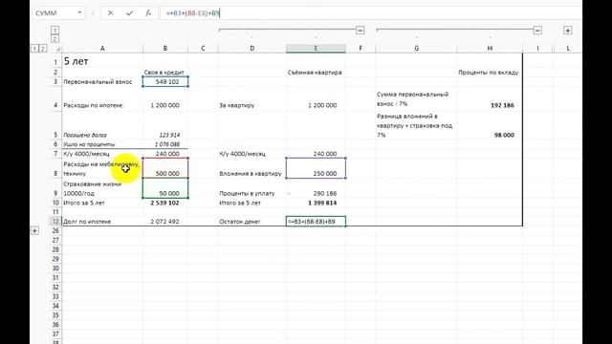Show row outline level 2
The width and height of the screenshot is (612, 344).
click(x=43, y=49)
